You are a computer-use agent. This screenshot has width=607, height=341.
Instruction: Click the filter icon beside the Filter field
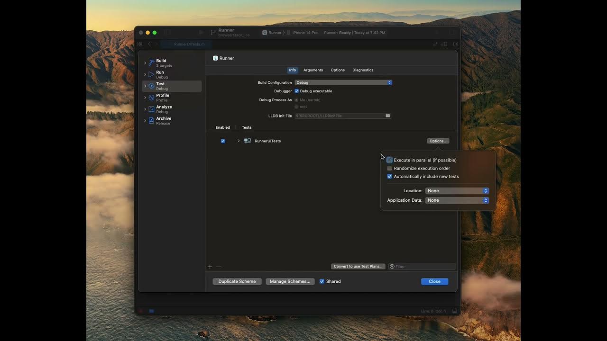(392, 267)
